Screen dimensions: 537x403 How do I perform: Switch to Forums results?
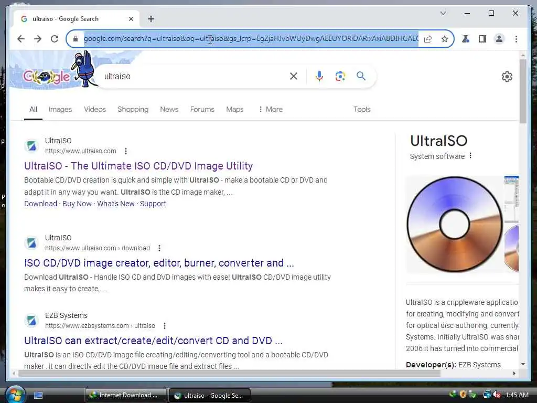[x=202, y=109]
